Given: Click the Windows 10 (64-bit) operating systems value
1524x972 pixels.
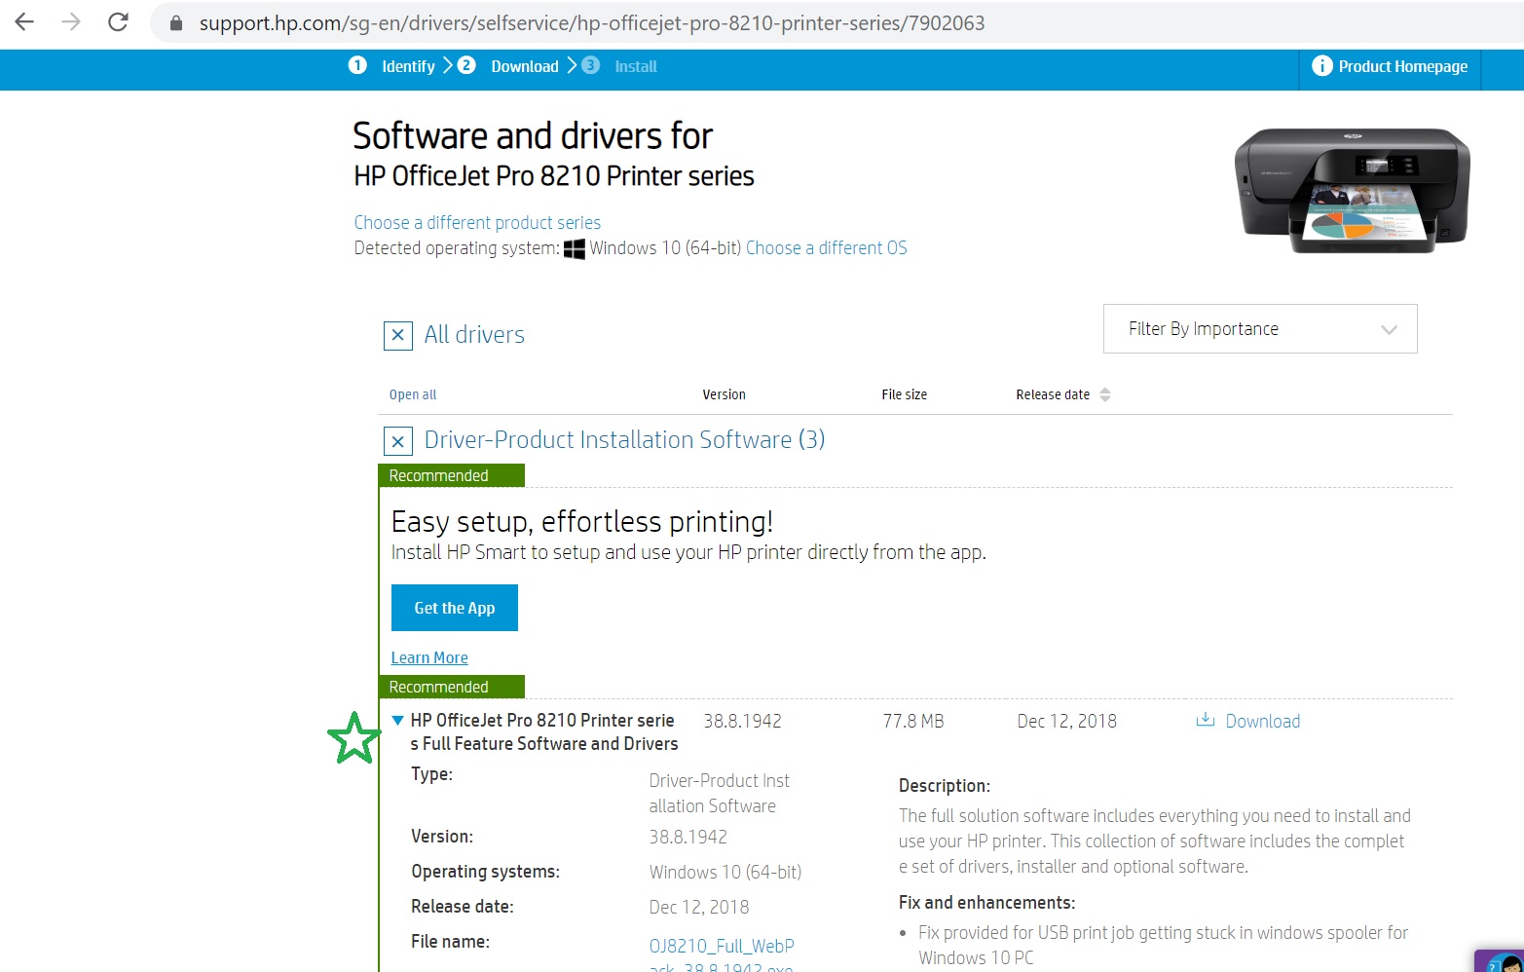Looking at the screenshot, I should pos(725,872).
